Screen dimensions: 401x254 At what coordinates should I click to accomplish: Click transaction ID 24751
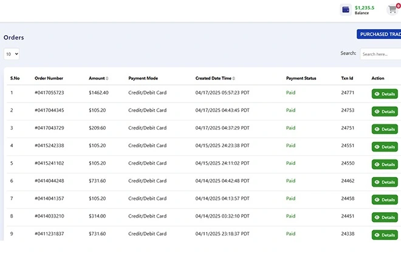[348, 128]
